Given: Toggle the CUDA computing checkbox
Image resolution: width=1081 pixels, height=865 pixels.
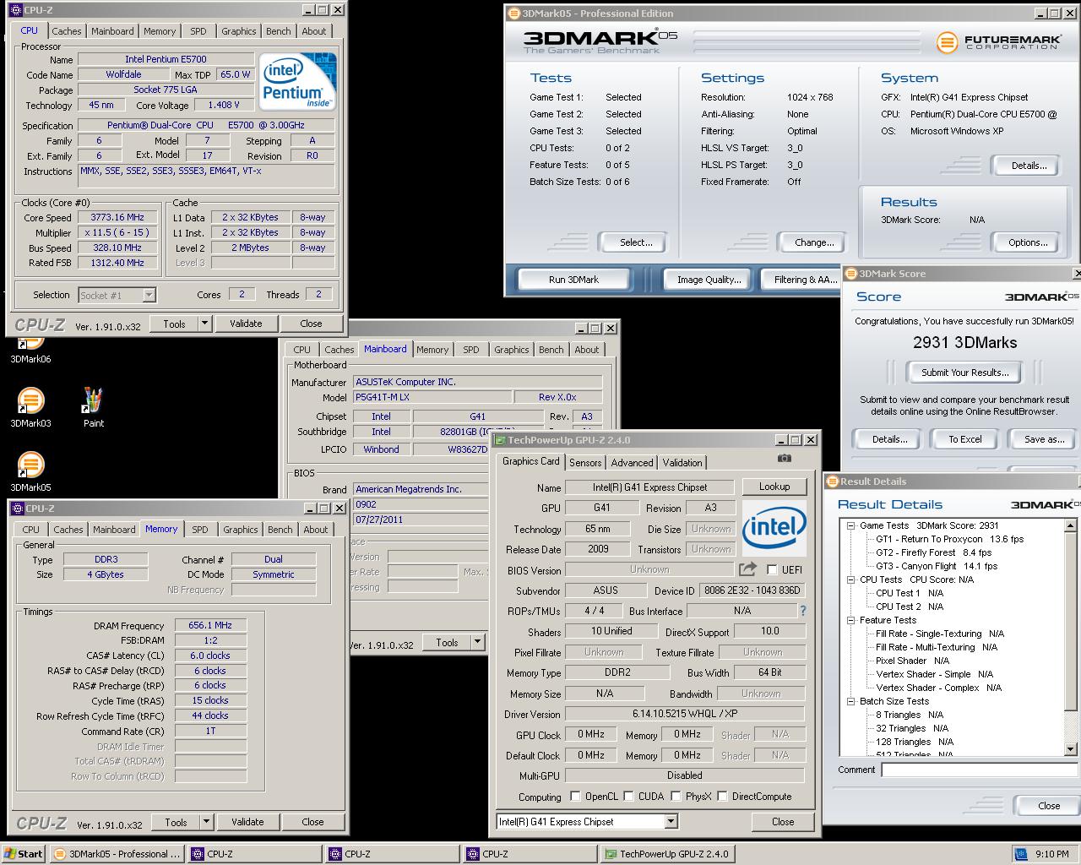Looking at the screenshot, I should coord(627,796).
